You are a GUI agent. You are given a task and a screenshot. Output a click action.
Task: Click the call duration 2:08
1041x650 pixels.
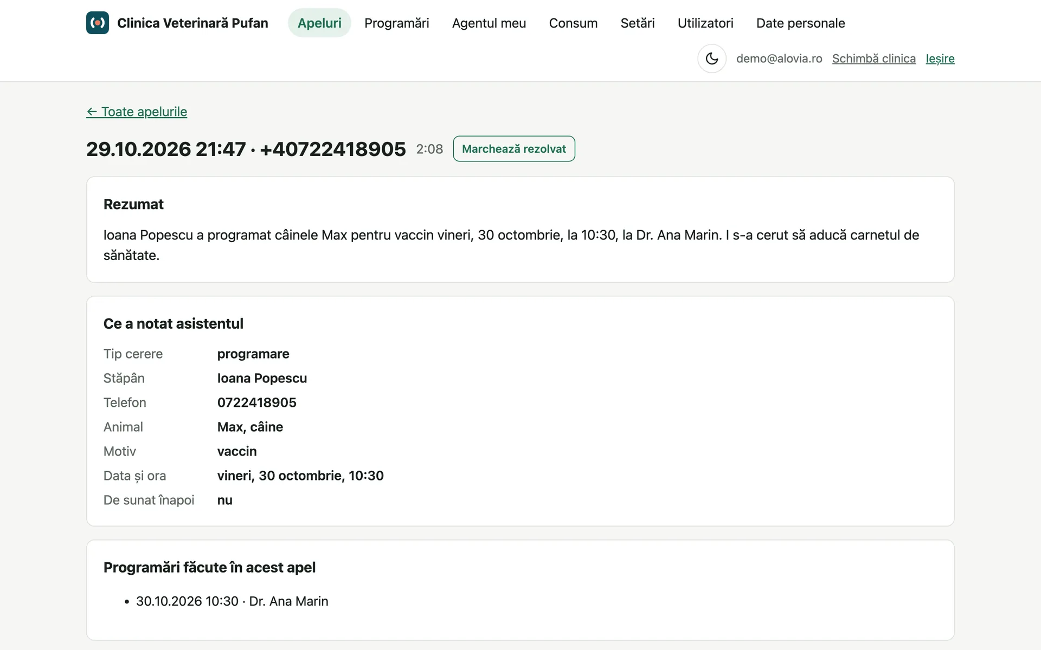(x=429, y=149)
